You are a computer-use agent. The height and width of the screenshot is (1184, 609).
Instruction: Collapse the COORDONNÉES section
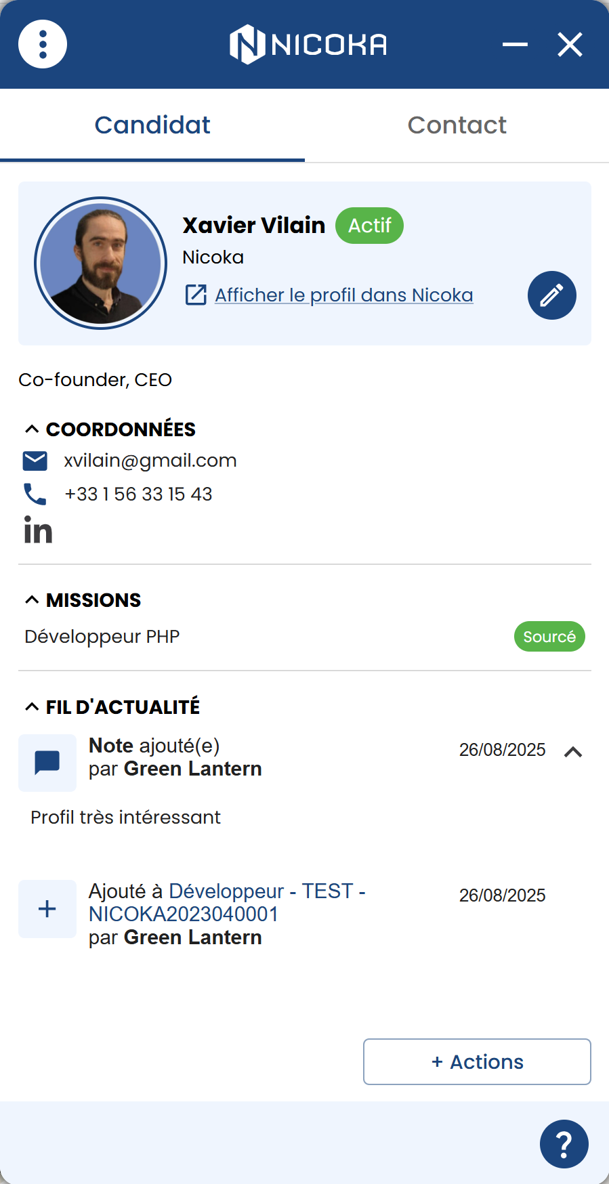click(32, 429)
